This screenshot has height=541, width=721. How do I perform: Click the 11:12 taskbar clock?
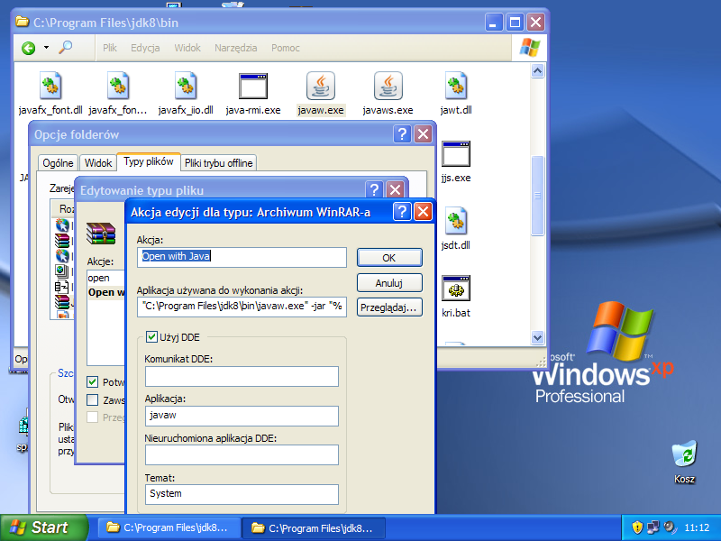pyautogui.click(x=697, y=527)
